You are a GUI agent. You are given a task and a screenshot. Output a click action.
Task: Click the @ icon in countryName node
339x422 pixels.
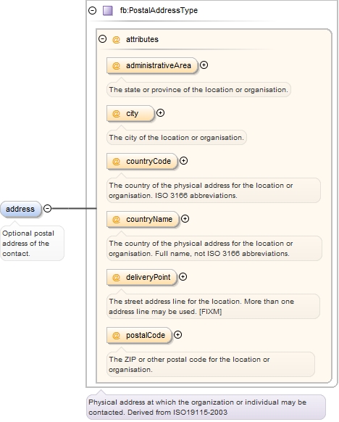pyautogui.click(x=116, y=220)
